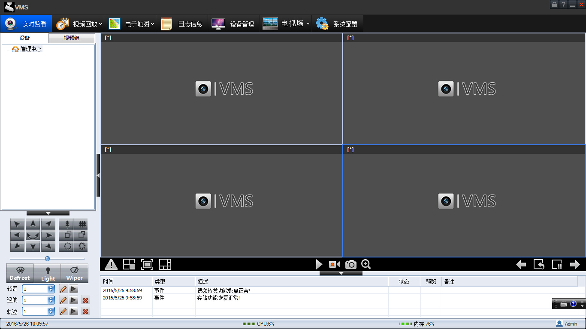Image resolution: width=586 pixels, height=329 pixels.
Task: Click the left overlapping-squares focus button
Action: tap(66, 235)
